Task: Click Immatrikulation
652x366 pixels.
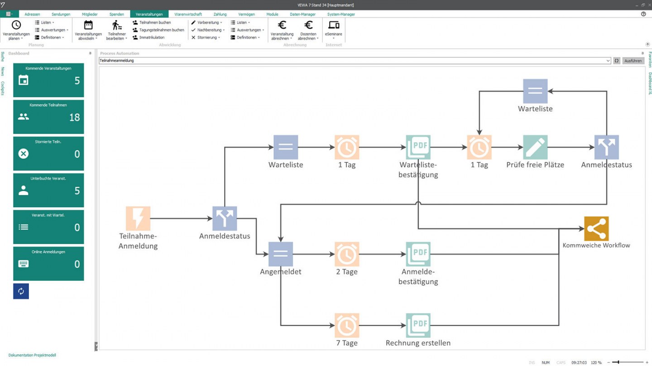Action: (x=148, y=38)
